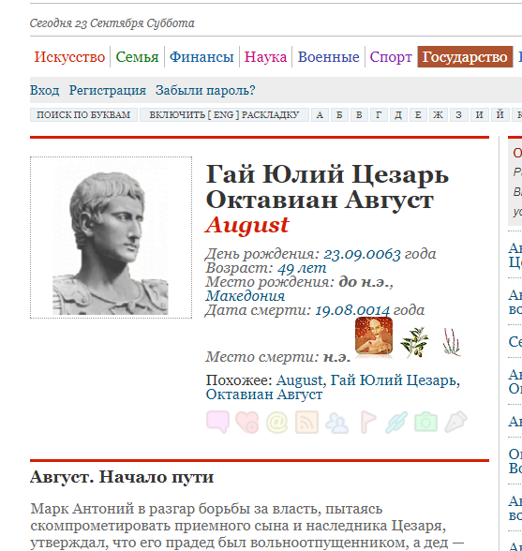This screenshot has width=522, height=551.
Task: Open the Наука category
Action: coord(265,56)
